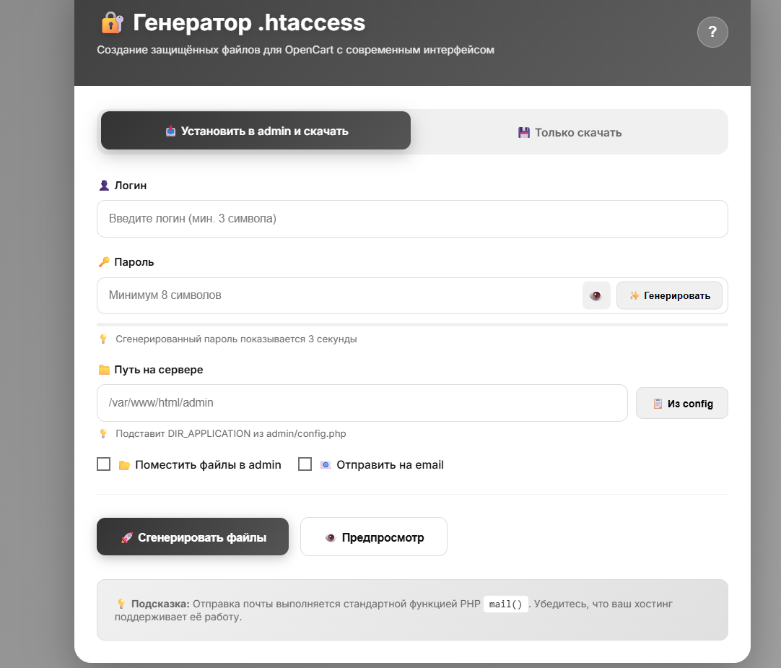Click the user icon beside Логин label
The height and width of the screenshot is (668, 781).
point(104,186)
